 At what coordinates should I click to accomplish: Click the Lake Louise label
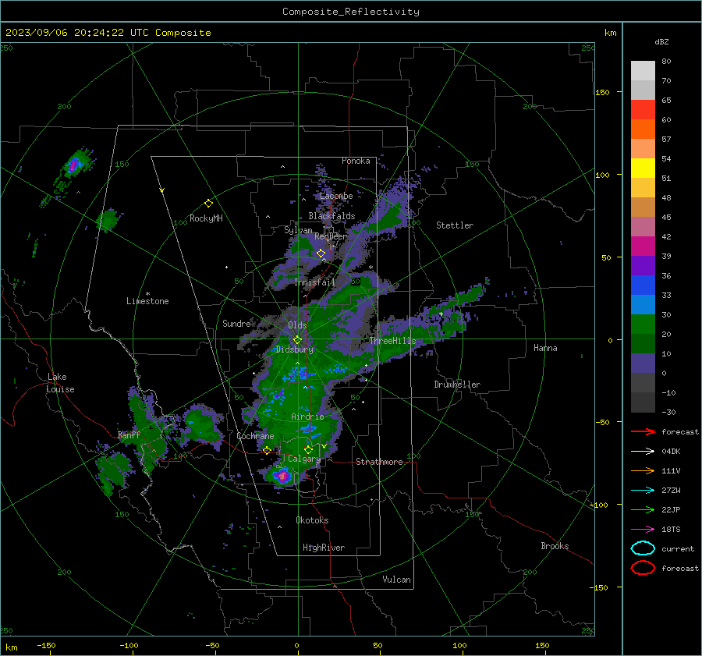click(60, 383)
